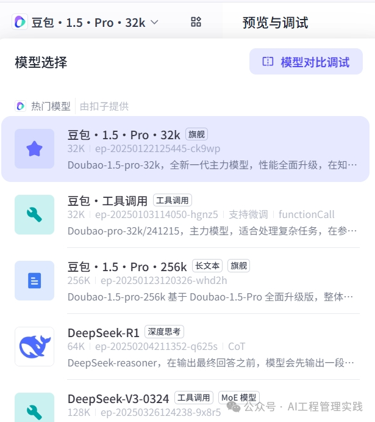Click the star icon for Doubao 1.5 Pro 32k
The width and height of the screenshot is (375, 422).
[34, 149]
